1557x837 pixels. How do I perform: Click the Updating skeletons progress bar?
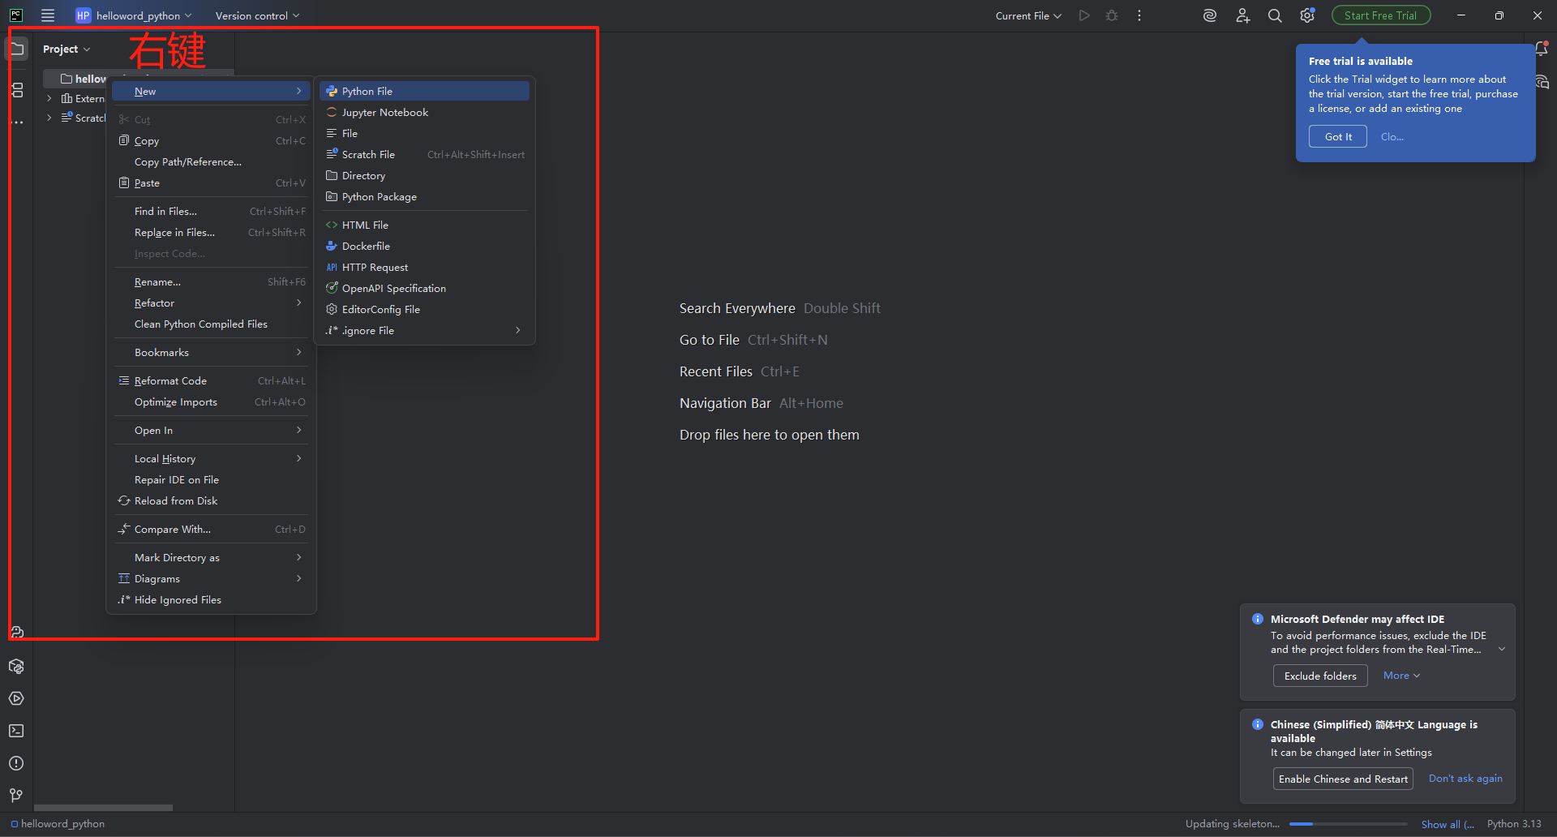tap(1347, 824)
